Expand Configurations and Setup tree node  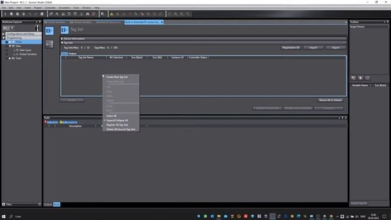pyautogui.click(x=4, y=34)
